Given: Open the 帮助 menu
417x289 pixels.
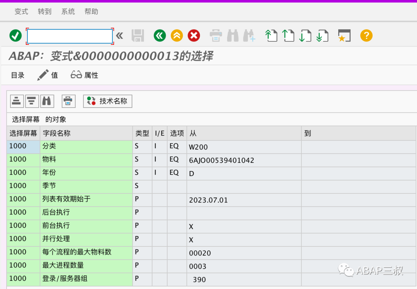Looking at the screenshot, I should (x=91, y=12).
